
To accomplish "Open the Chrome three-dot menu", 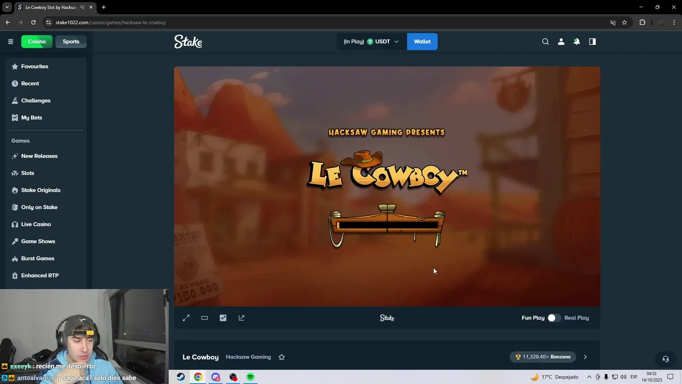I will coord(674,22).
